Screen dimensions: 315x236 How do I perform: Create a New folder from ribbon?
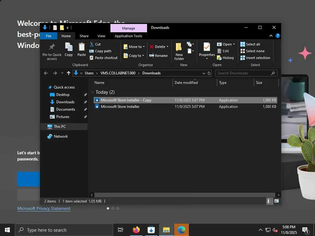pos(179,51)
